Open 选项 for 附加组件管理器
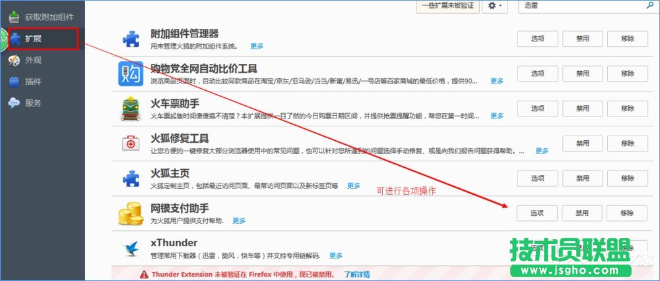This screenshot has height=281, width=660. (537, 39)
